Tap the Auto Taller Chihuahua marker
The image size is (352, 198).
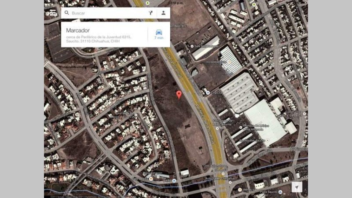[x=230, y=182]
